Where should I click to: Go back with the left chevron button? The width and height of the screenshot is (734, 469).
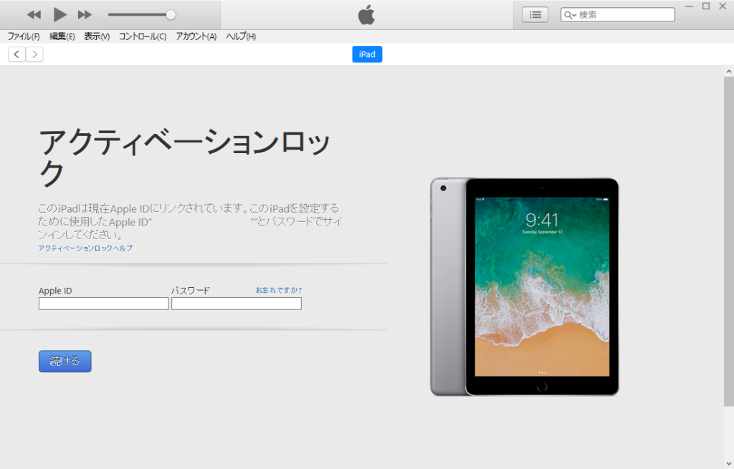tap(17, 54)
